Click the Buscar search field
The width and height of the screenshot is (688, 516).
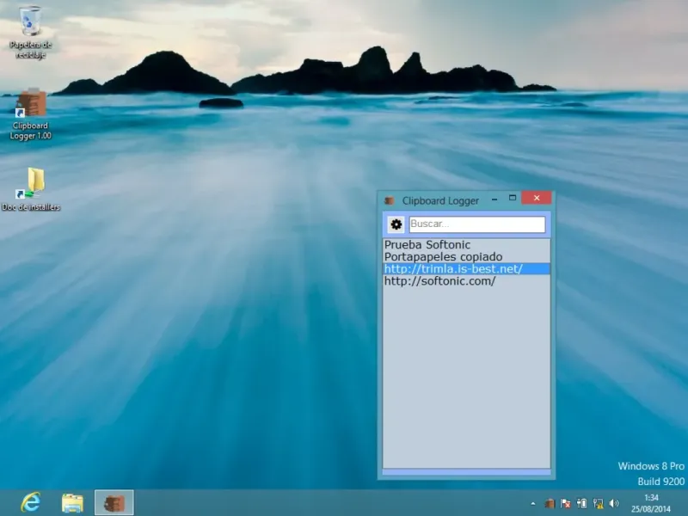(476, 224)
